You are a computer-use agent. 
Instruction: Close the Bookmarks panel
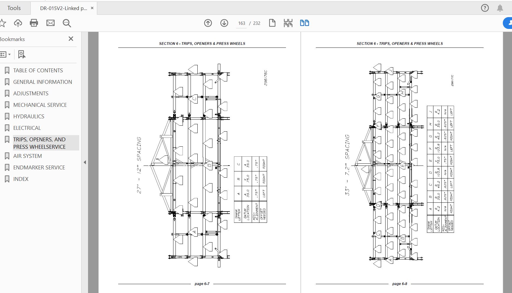pyautogui.click(x=71, y=39)
